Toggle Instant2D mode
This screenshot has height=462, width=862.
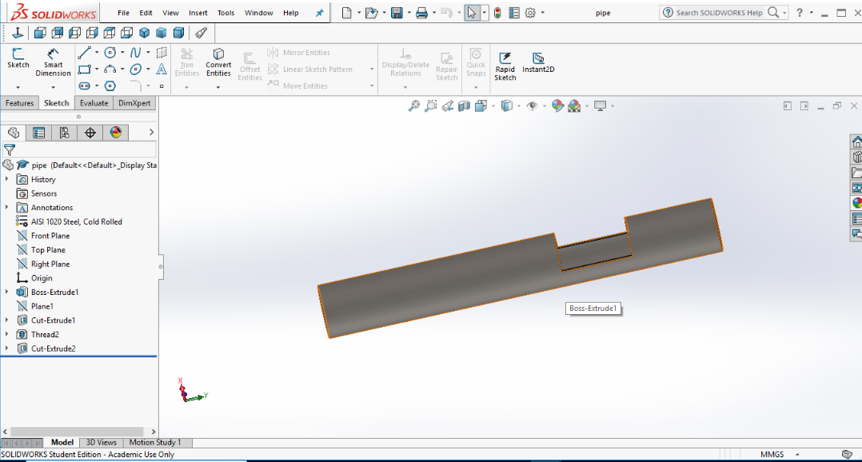click(x=538, y=62)
